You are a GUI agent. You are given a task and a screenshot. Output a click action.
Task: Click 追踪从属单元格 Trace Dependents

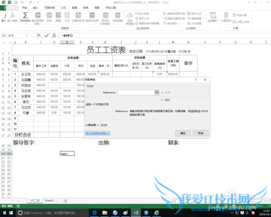[174, 18]
